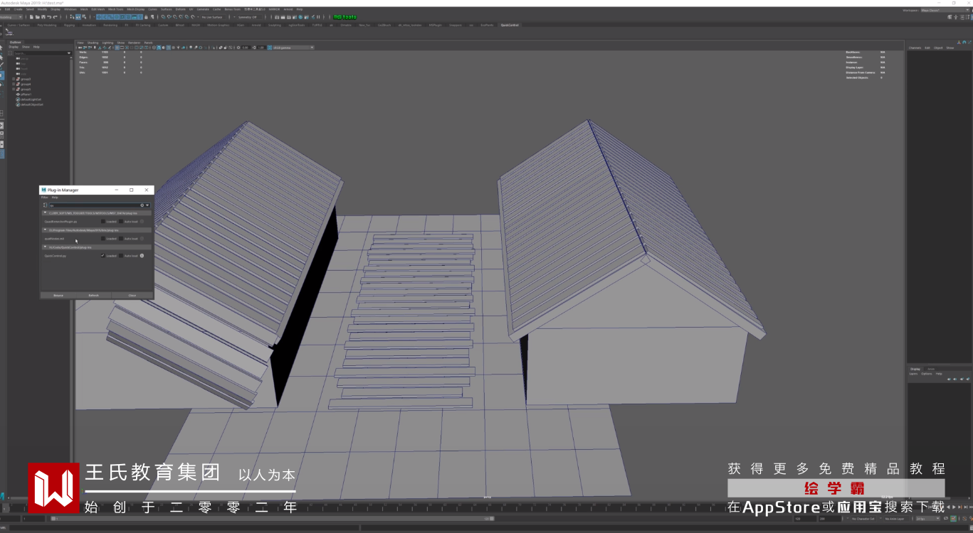Open the viewport Lighting menu
973x533 pixels.
[107, 43]
